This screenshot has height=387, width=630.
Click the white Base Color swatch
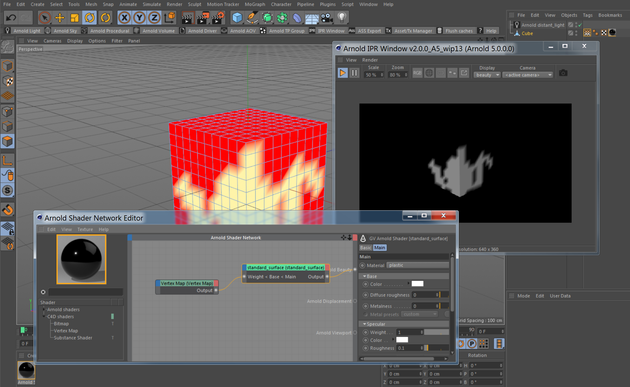[x=417, y=284]
